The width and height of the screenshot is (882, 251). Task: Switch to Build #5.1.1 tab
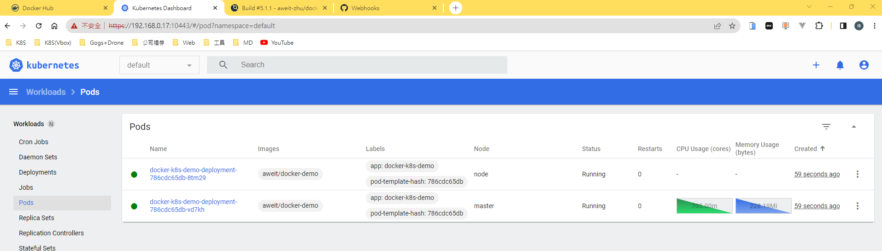[280, 8]
